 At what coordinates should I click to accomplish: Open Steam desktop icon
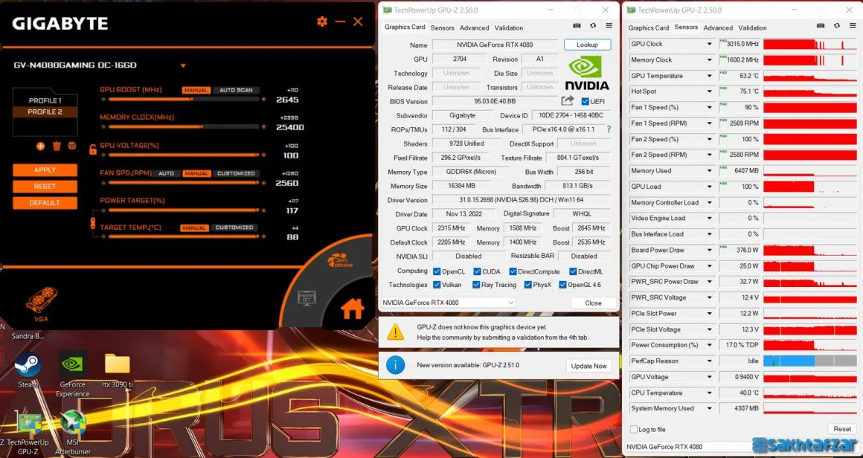(28, 370)
